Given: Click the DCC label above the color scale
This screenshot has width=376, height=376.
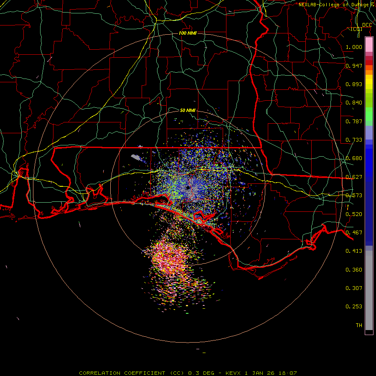Looking at the screenshot, I should [367, 25].
